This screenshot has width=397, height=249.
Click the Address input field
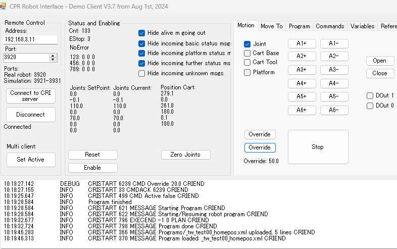coord(30,39)
